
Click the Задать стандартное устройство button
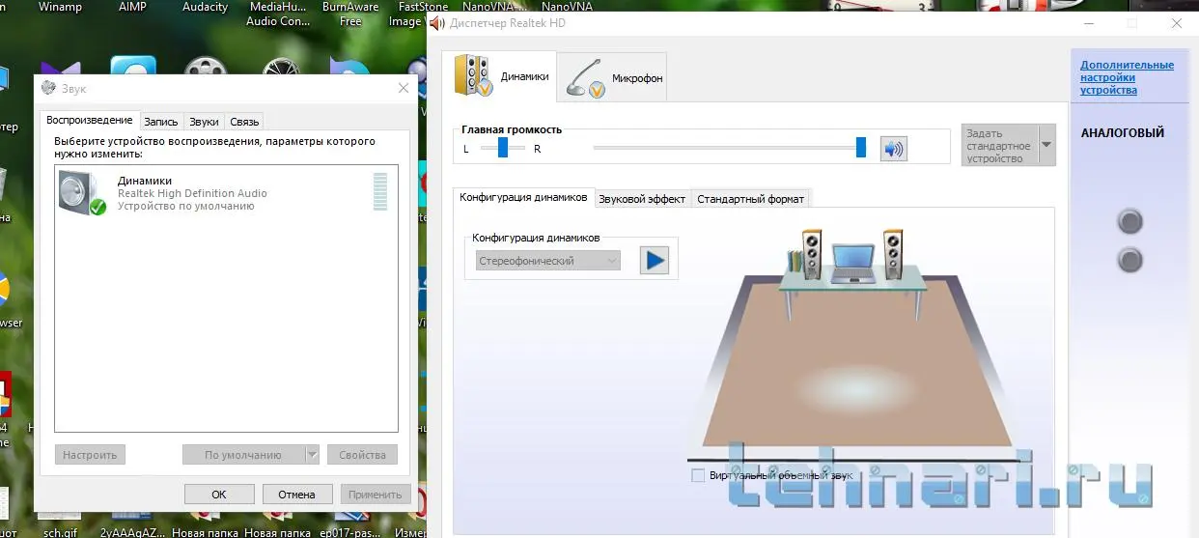[x=999, y=145]
